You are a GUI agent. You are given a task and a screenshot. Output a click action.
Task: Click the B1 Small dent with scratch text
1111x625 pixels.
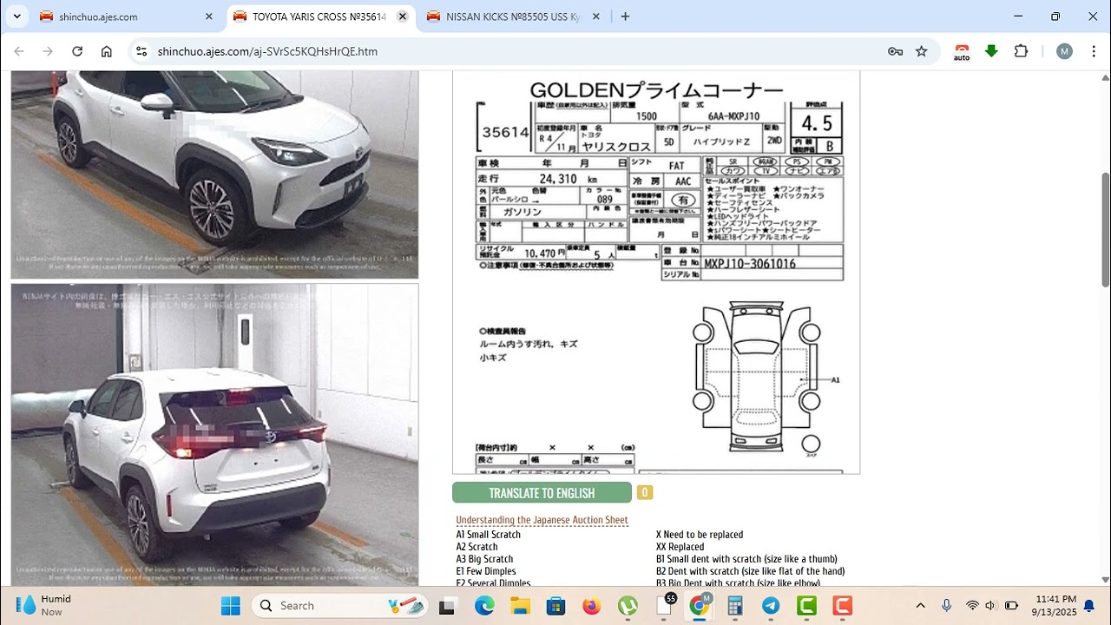746,559
